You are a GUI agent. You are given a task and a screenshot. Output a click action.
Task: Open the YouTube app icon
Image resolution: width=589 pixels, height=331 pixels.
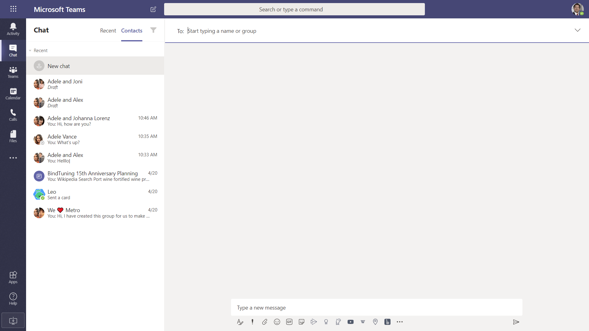(350, 322)
